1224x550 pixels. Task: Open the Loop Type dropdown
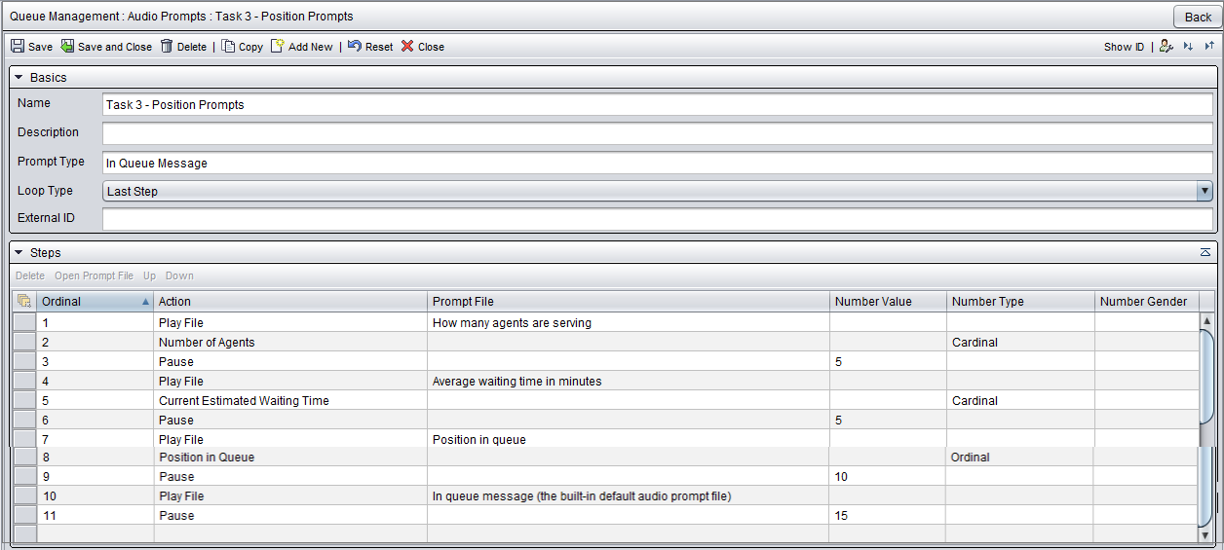(1205, 192)
